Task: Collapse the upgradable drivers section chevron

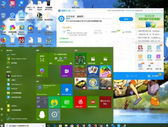Action: pos(133,27)
